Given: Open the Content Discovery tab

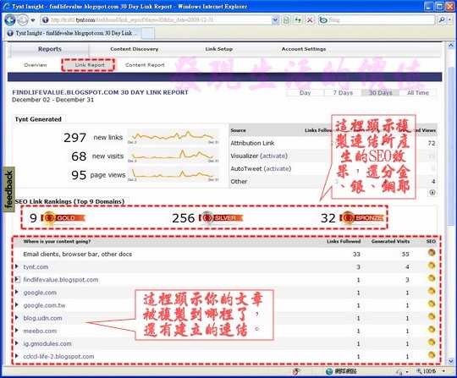Looking at the screenshot, I should pyautogui.click(x=135, y=49).
